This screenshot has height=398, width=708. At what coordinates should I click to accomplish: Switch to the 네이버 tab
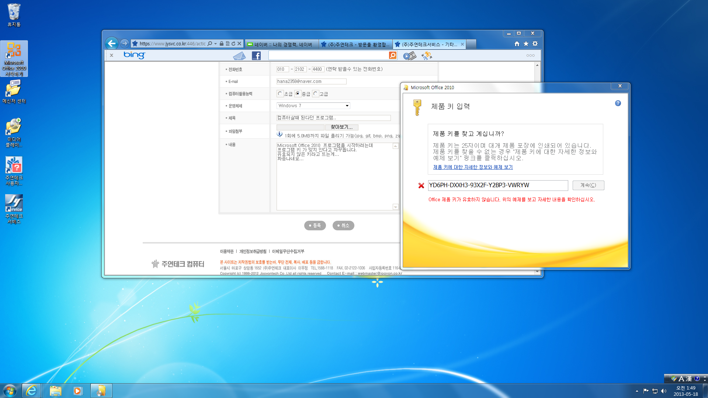click(282, 44)
